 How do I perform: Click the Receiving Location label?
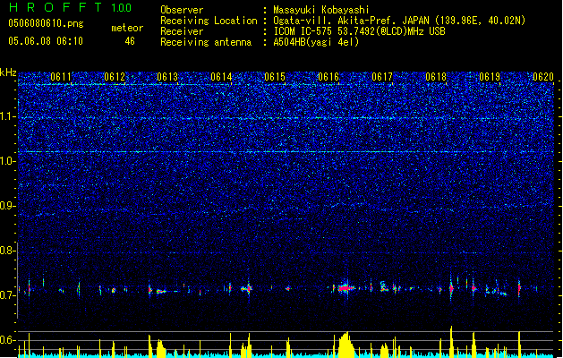point(209,21)
